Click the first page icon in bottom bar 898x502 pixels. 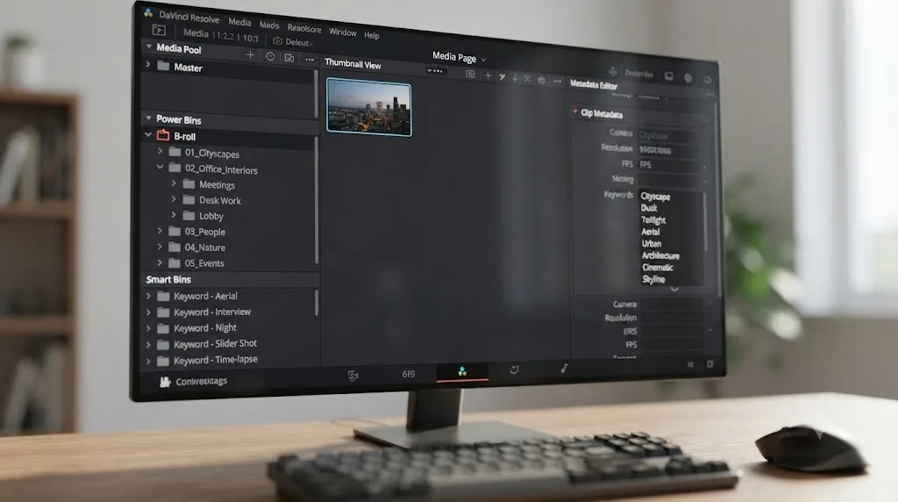coord(353,376)
